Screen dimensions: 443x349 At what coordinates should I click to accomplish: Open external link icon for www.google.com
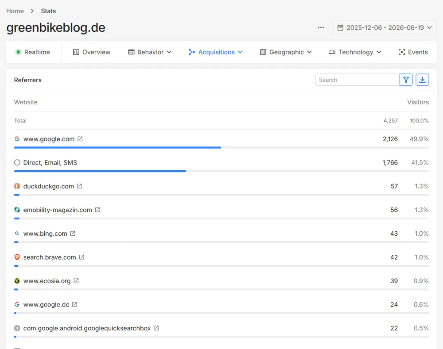point(80,139)
